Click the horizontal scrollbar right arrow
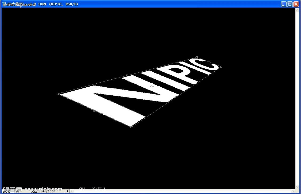This screenshot has height=194, width=301. tap(293, 191)
